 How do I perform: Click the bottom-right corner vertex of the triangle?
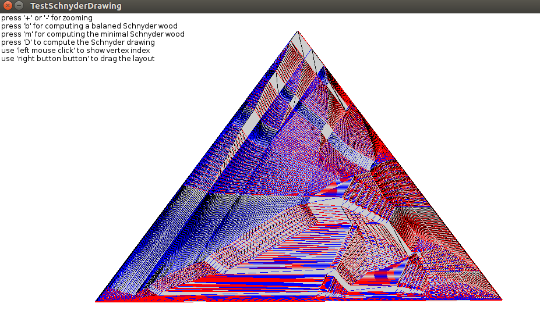[x=501, y=300]
